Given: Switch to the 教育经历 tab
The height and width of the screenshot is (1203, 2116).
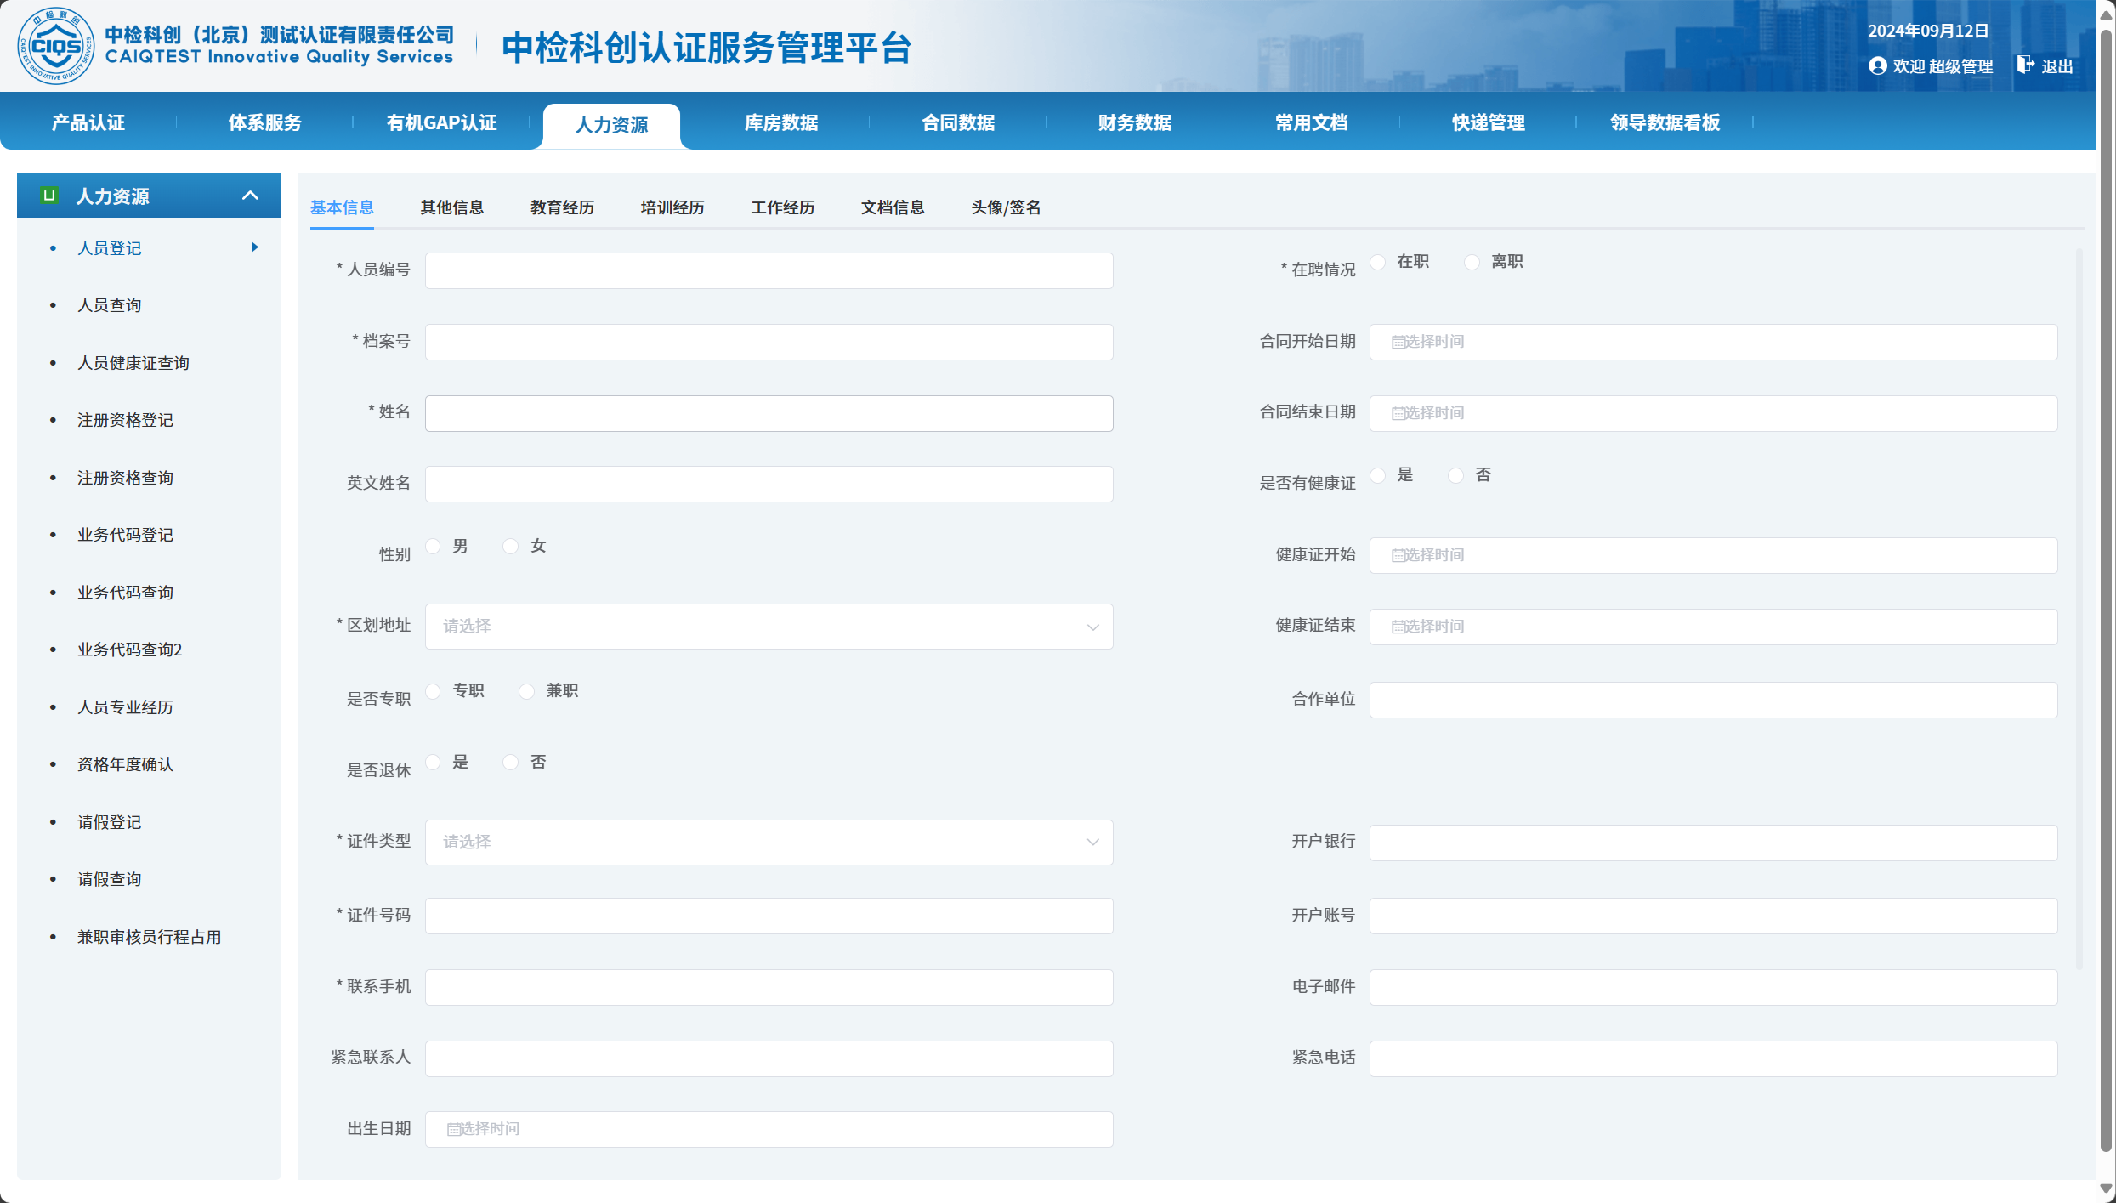Looking at the screenshot, I should pyautogui.click(x=561, y=207).
